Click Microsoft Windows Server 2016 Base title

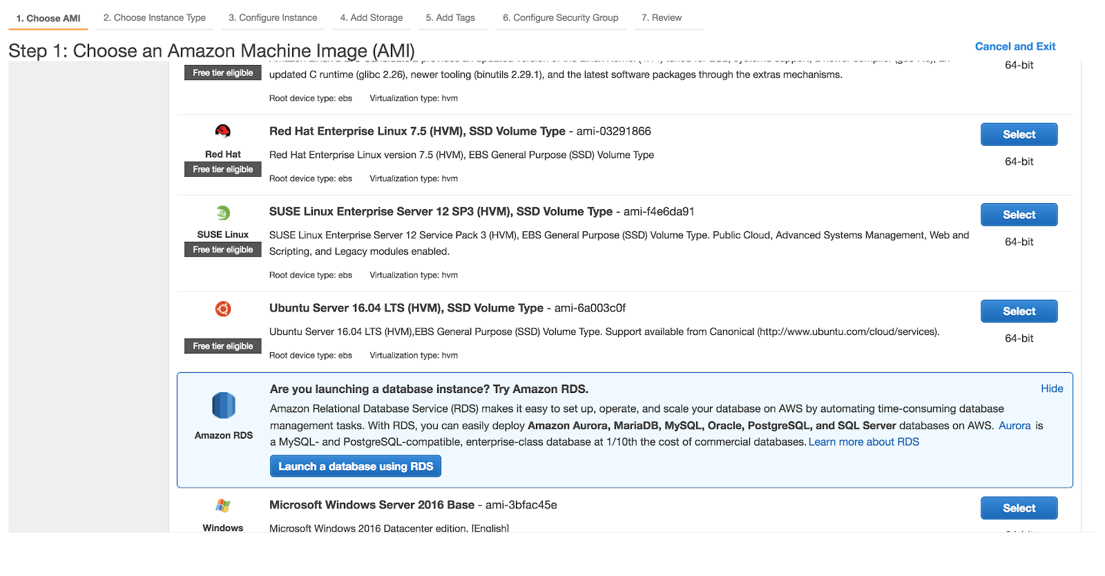pyautogui.click(x=372, y=505)
